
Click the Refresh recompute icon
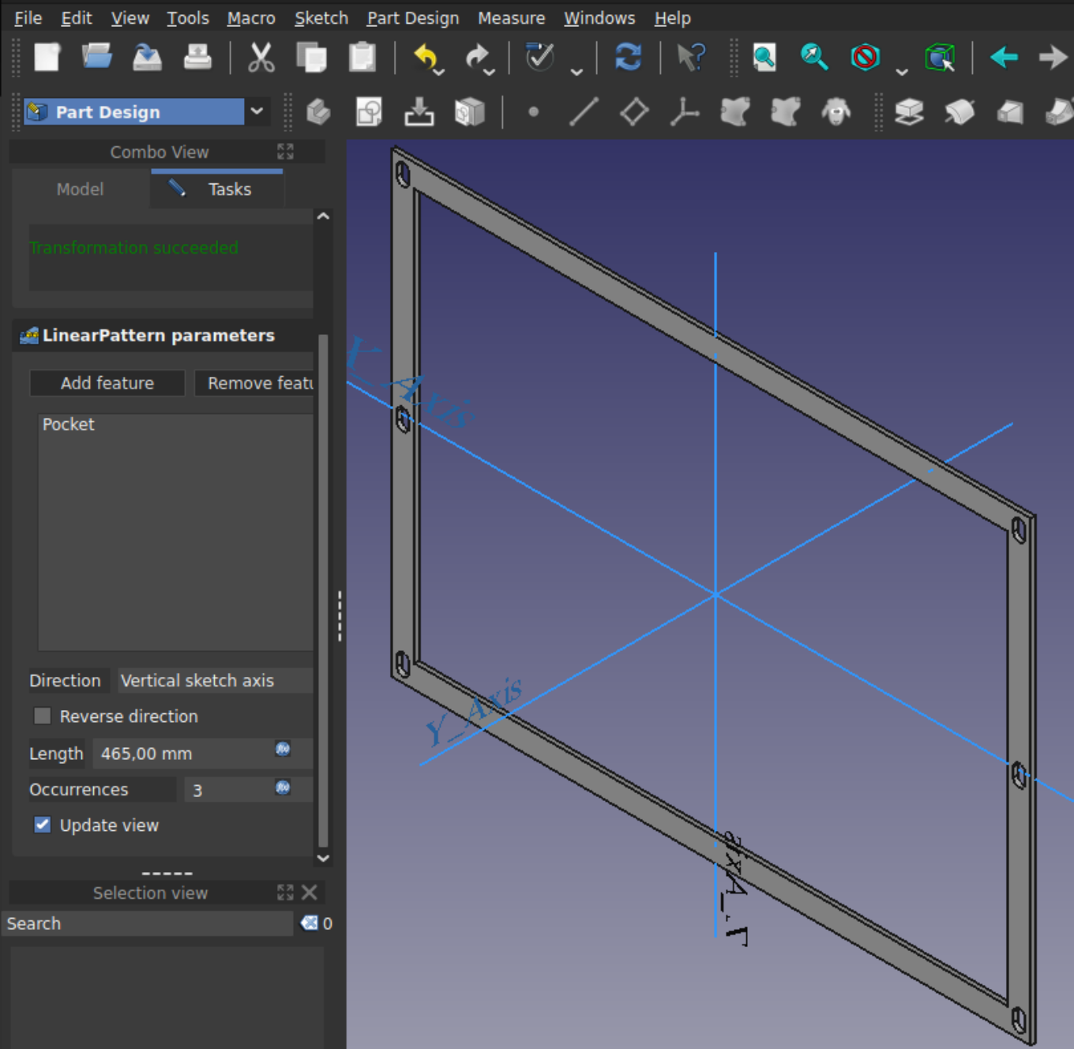pos(628,58)
